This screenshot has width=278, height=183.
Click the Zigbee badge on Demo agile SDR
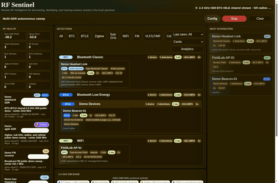tap(42, 125)
